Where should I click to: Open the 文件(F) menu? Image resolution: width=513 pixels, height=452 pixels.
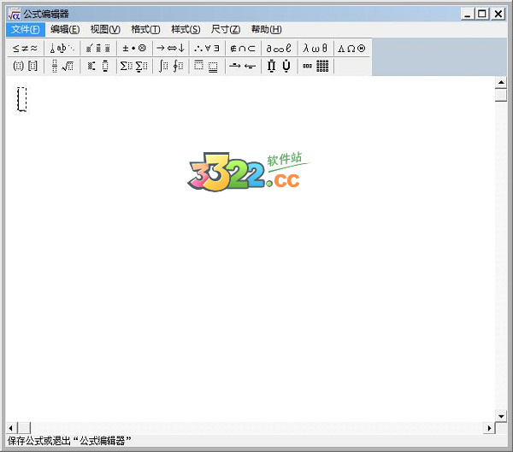tap(26, 30)
